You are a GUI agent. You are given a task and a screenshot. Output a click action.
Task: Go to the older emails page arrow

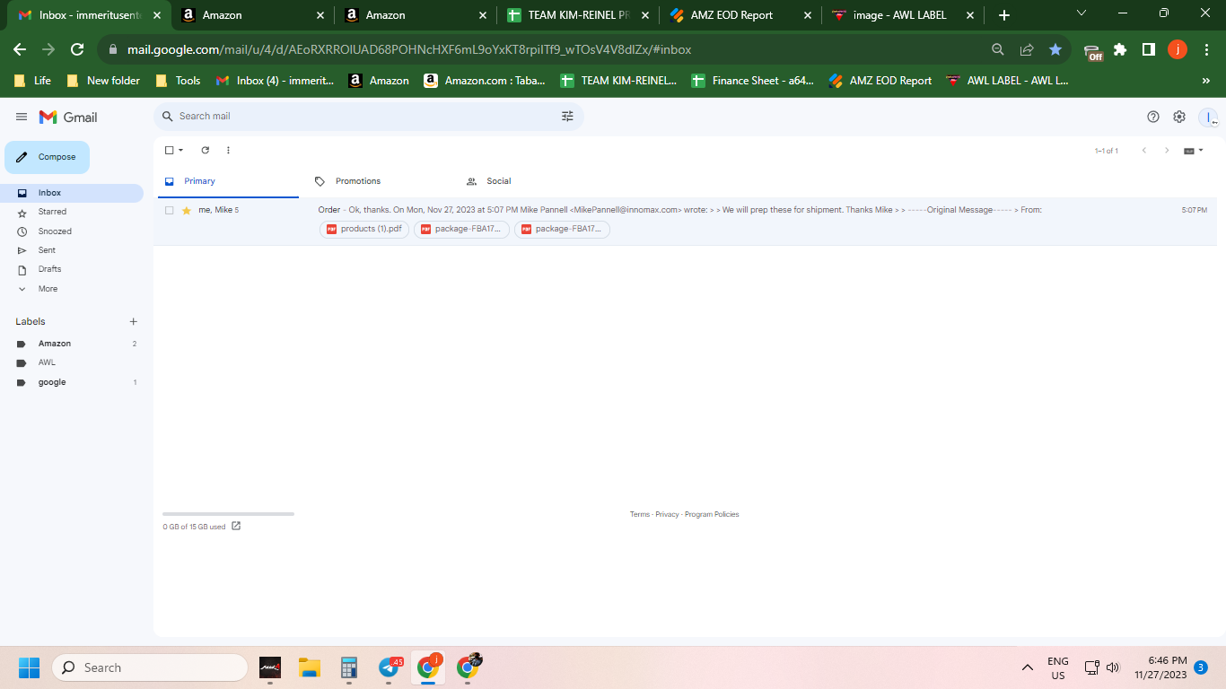coord(1167,151)
